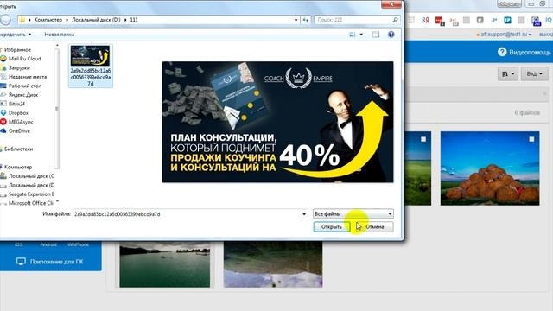Viewport: 553px width, 311px height.
Task: Click the Имя файла text field
Action: [187, 214]
